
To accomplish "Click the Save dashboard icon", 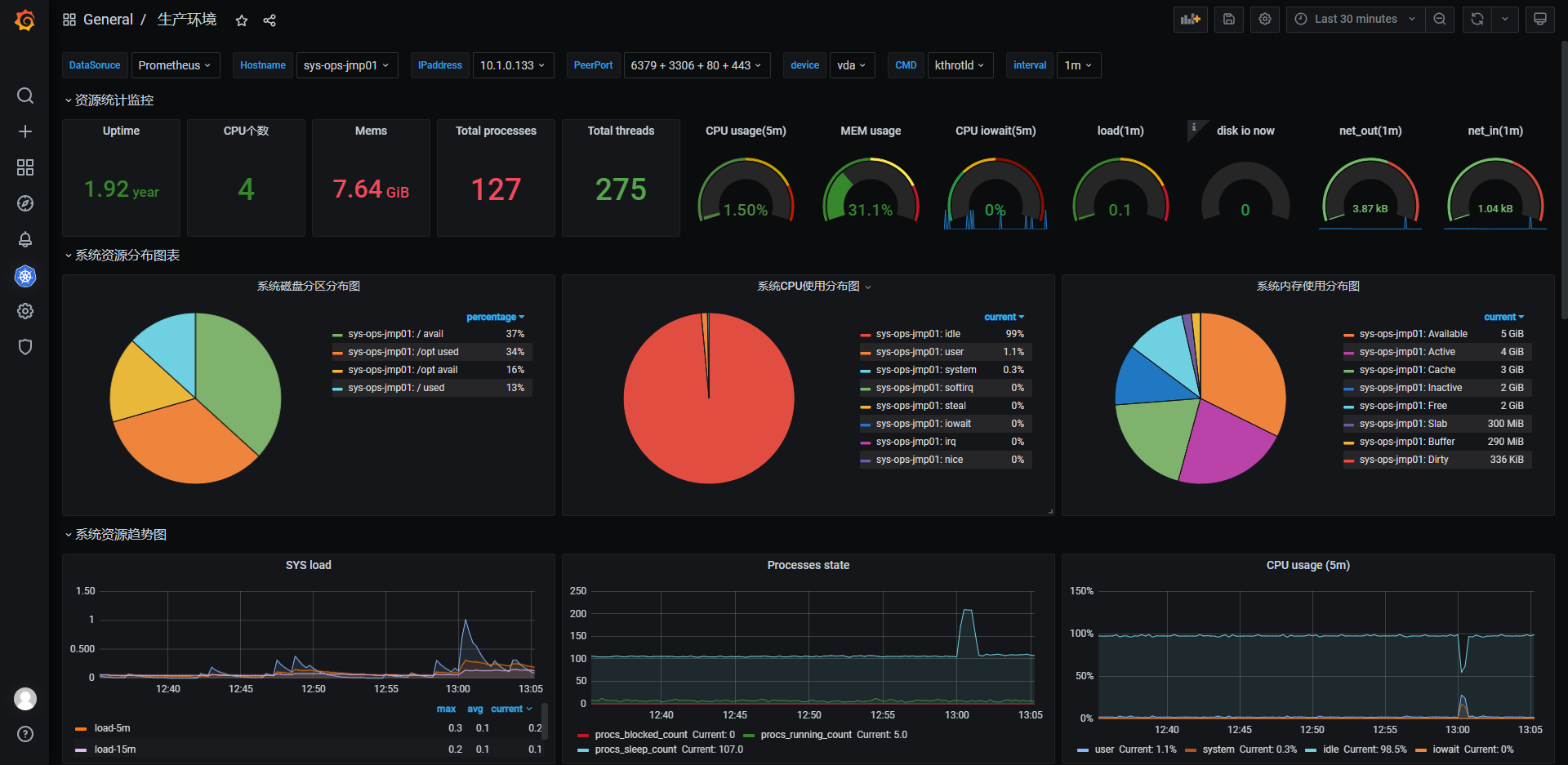I will point(1229,20).
